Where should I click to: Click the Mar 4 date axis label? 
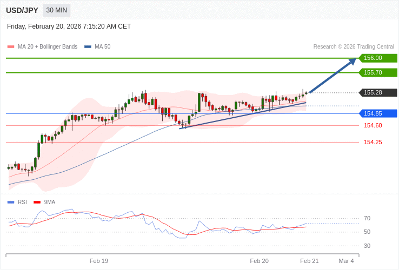pos(346,261)
